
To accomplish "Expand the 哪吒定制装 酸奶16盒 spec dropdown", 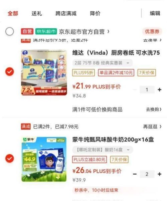I will (103, 150).
